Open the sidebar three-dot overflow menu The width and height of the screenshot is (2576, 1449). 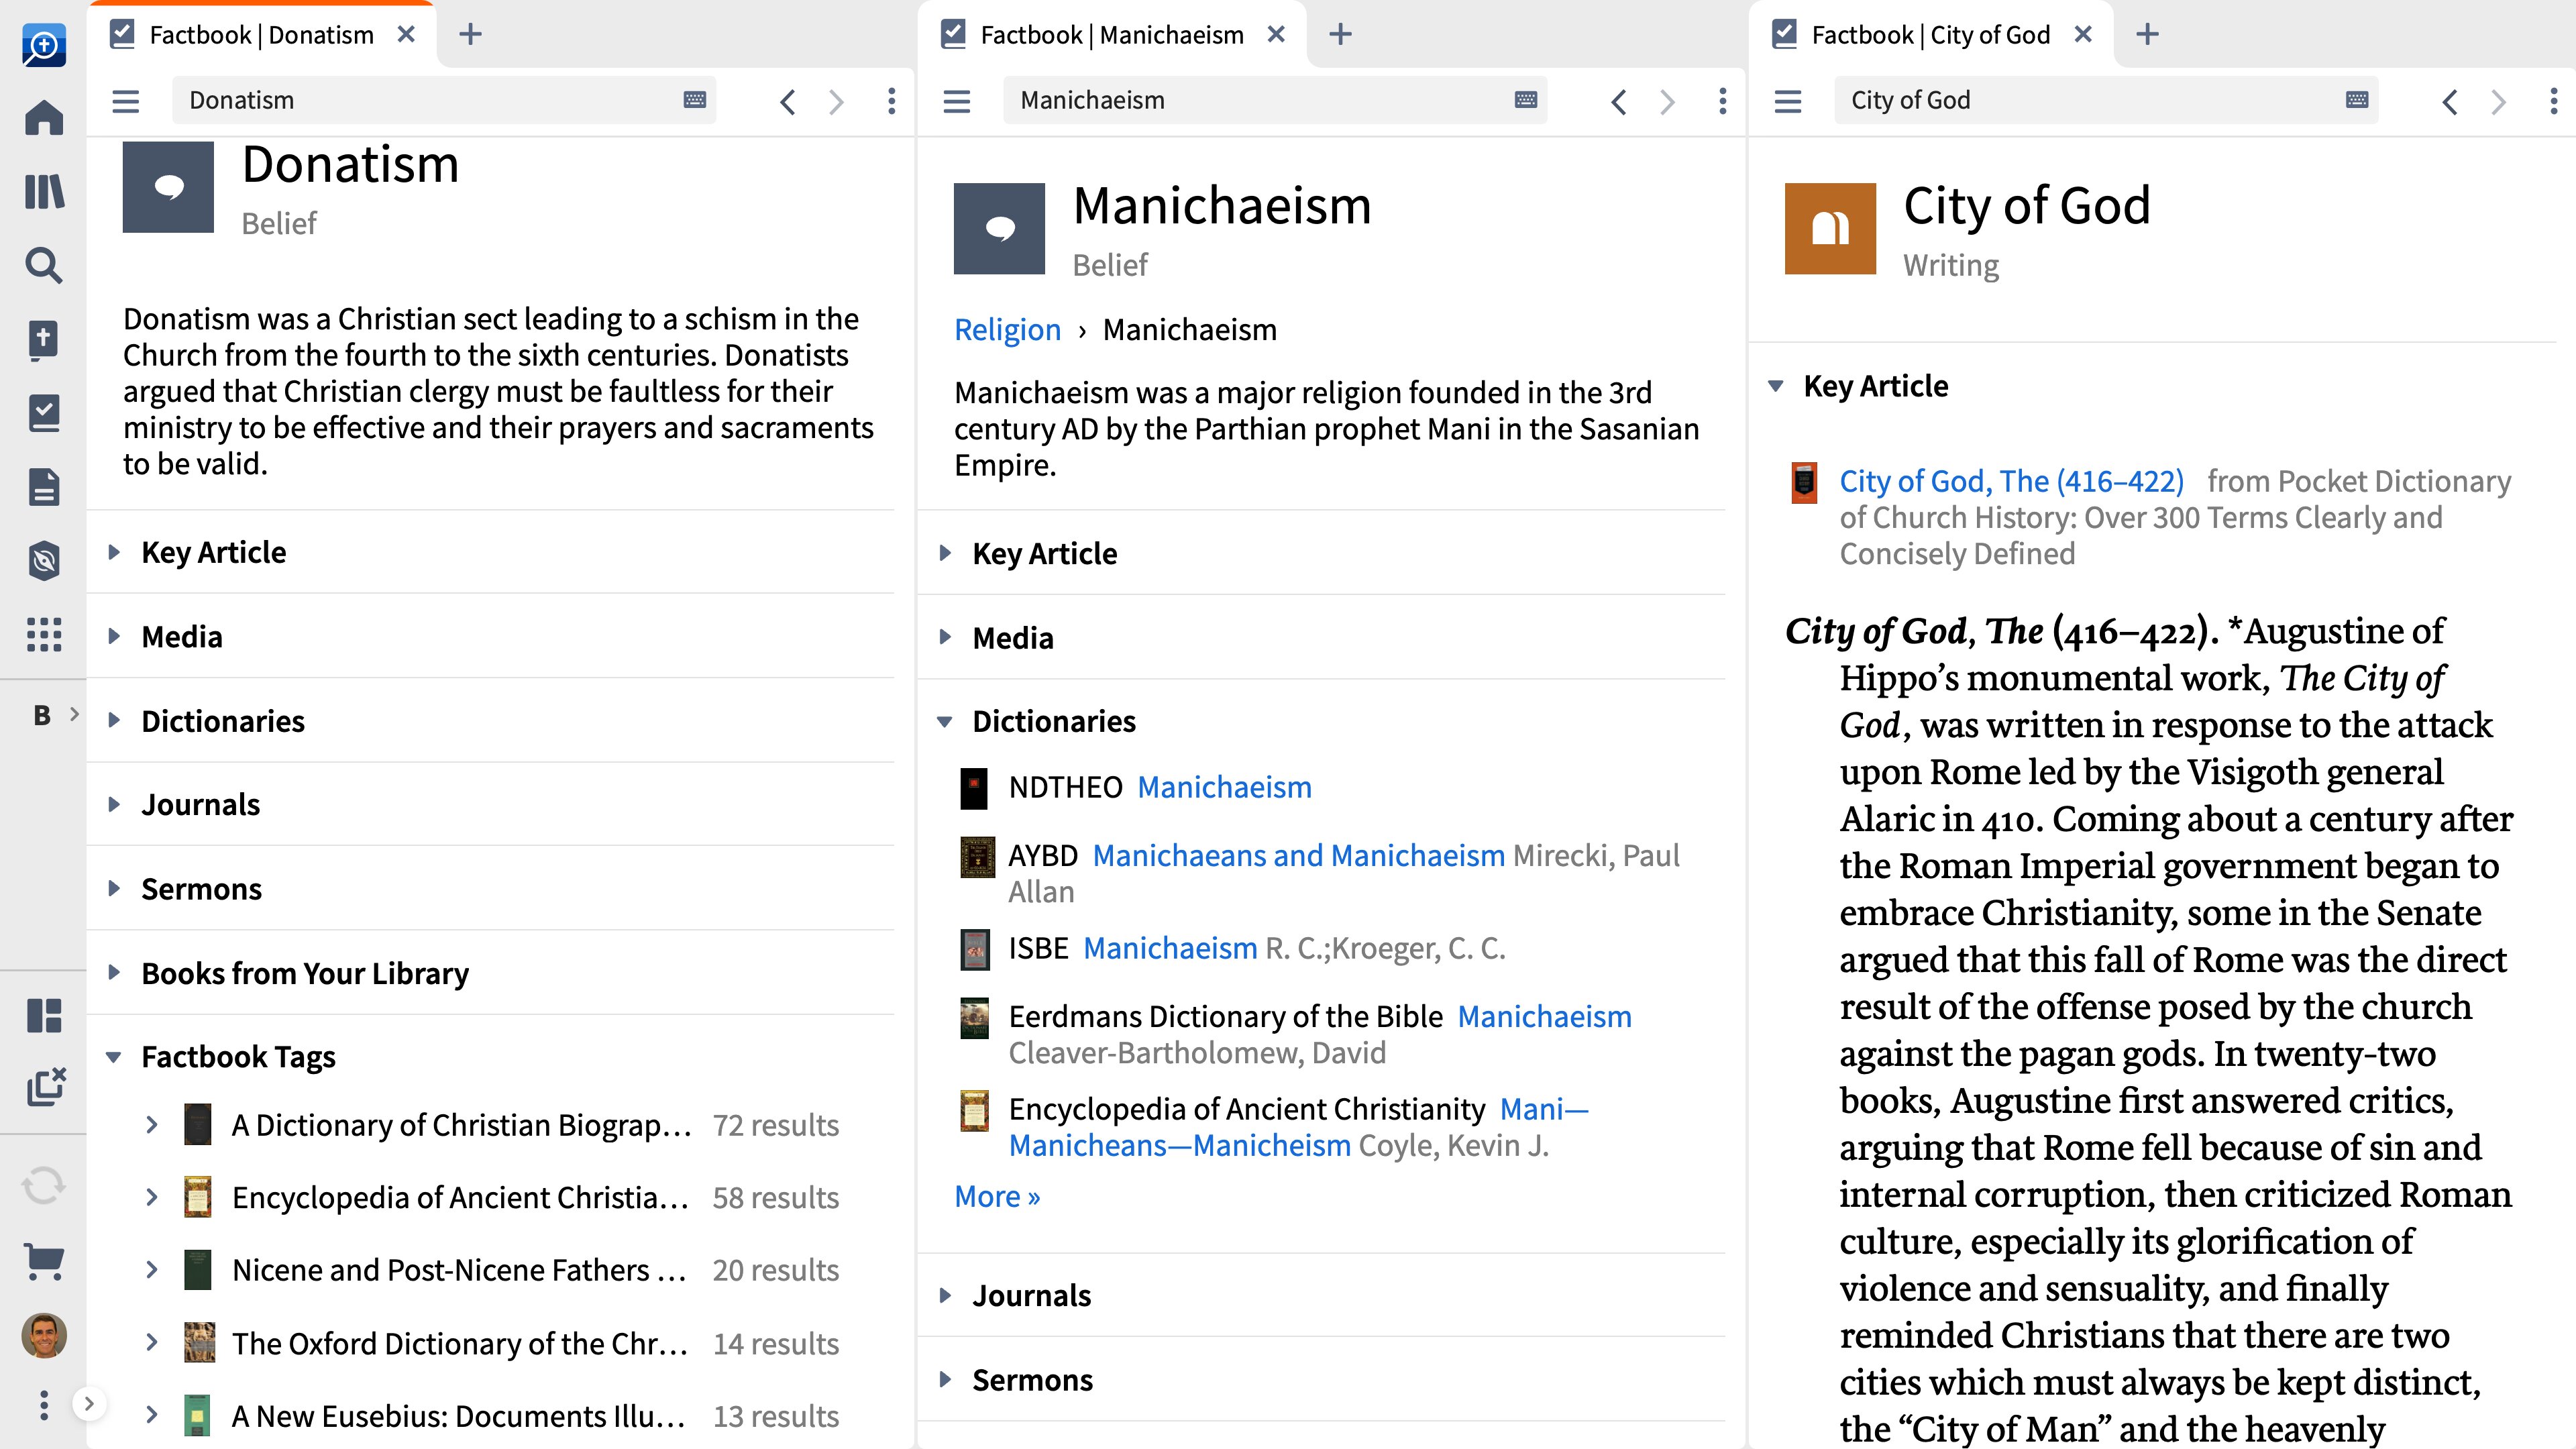pyautogui.click(x=43, y=1405)
